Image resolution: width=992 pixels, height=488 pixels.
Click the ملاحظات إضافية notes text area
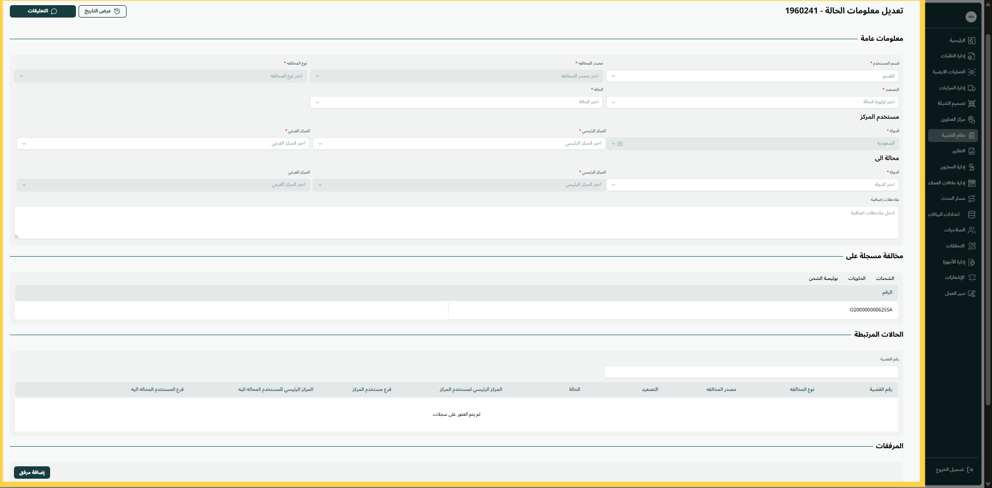pyautogui.click(x=456, y=223)
